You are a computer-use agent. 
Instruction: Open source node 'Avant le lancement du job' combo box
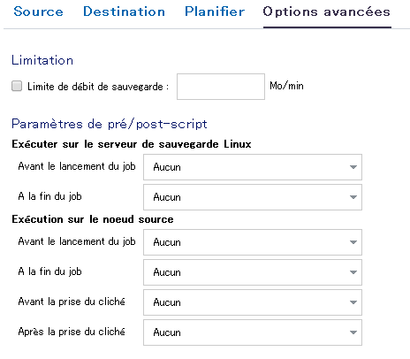(253, 242)
